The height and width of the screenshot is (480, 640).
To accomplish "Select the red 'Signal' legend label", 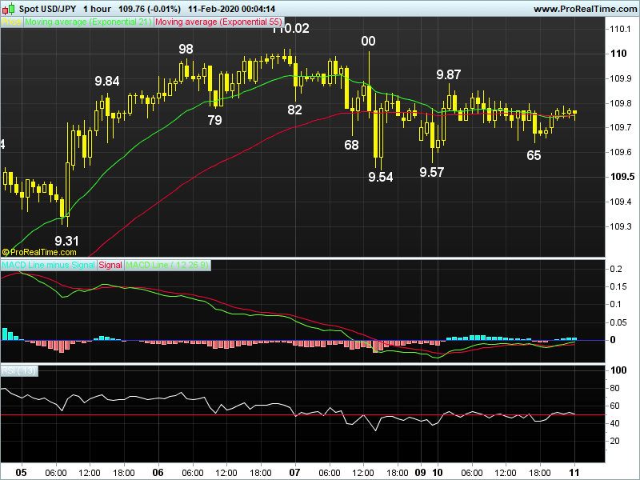I will pyautogui.click(x=110, y=265).
